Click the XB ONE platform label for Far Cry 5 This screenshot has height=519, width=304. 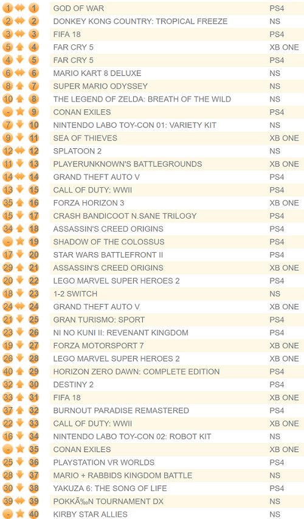point(284,47)
